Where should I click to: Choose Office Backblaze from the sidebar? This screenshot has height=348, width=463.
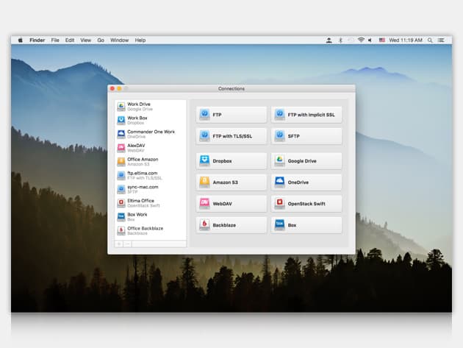pyautogui.click(x=145, y=230)
